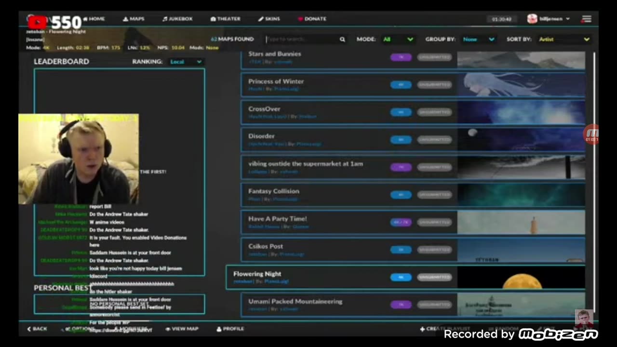The width and height of the screenshot is (617, 347).
Task: Click the Donate menu item
Action: pos(312,19)
